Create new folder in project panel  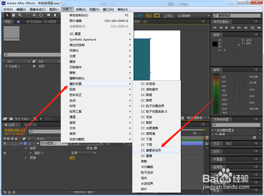tap(11, 119)
